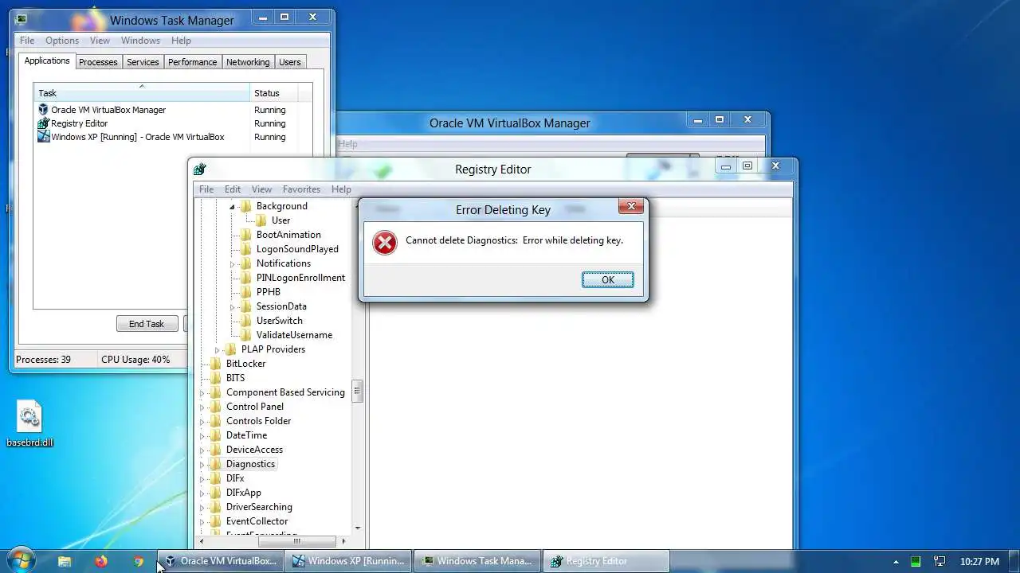Open Options menu in Task Manager

62,41
